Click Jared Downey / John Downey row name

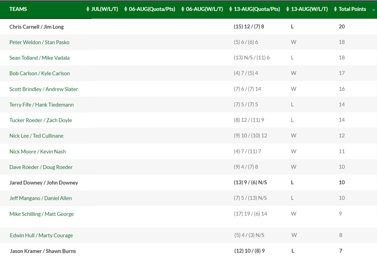pyautogui.click(x=43, y=182)
